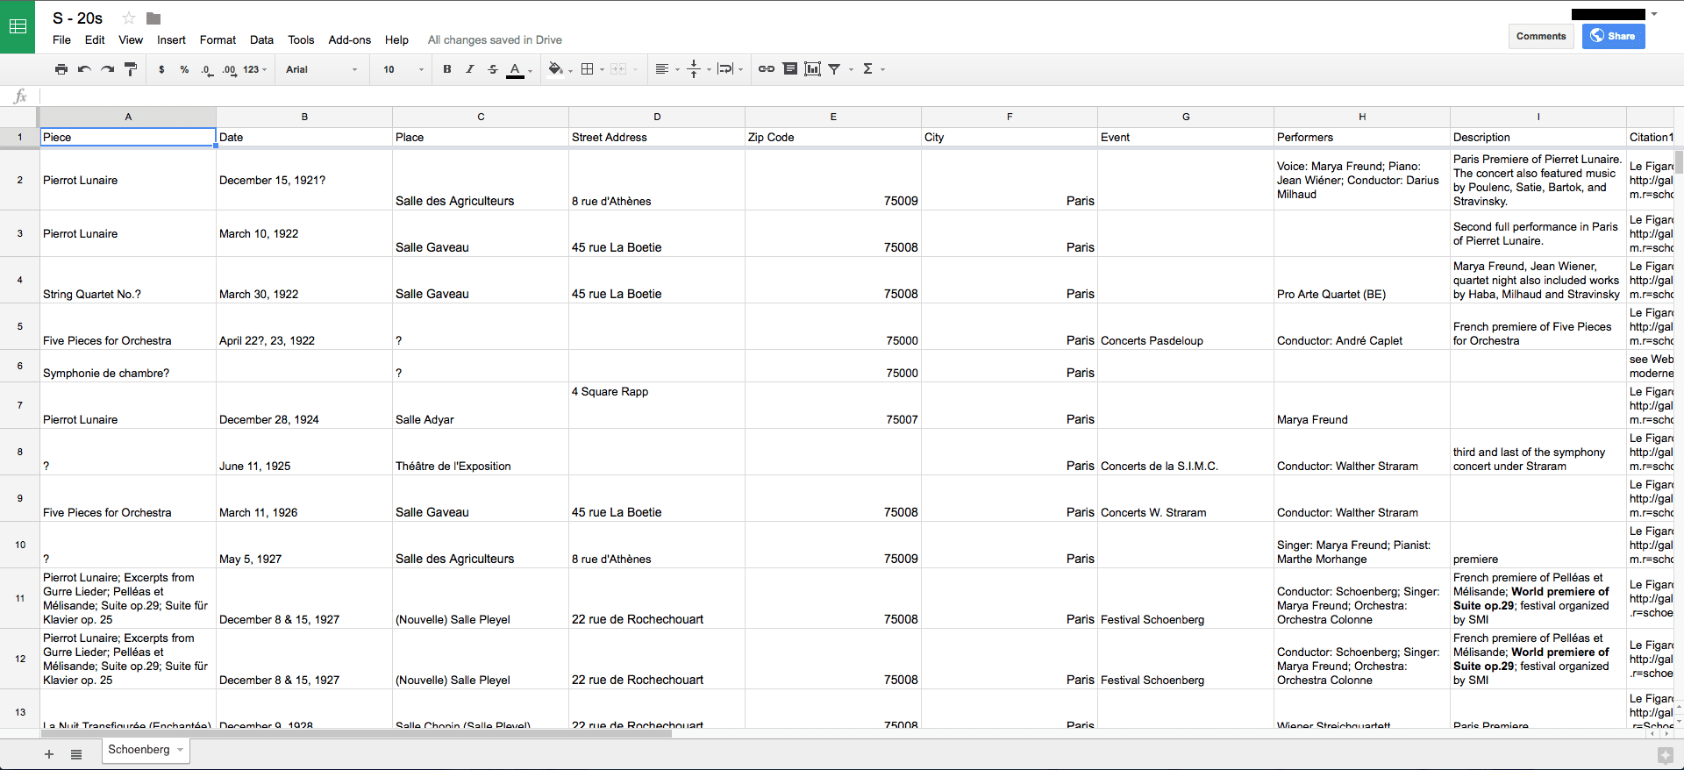1684x770 pixels.
Task: Open the font size dropdown
Action: 403,69
